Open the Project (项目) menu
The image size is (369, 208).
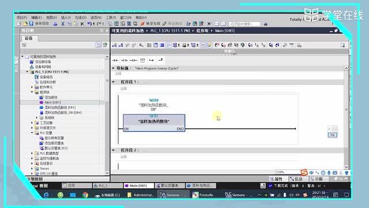click(x=22, y=17)
